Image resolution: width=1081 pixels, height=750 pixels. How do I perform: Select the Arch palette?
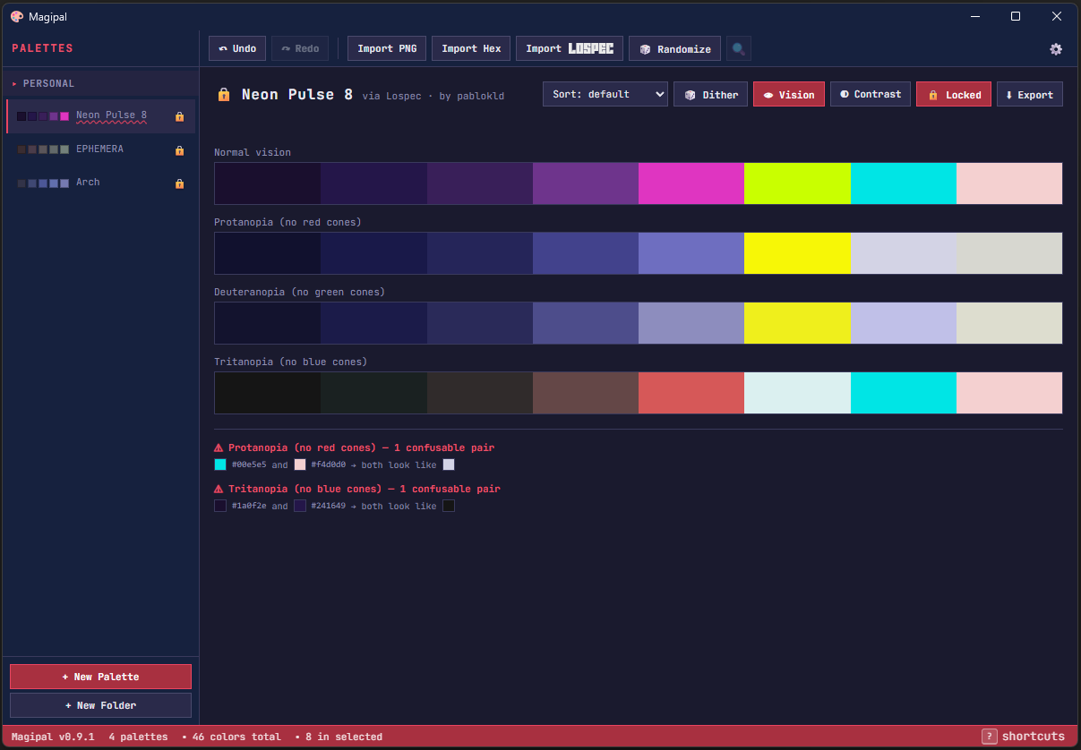(100, 183)
